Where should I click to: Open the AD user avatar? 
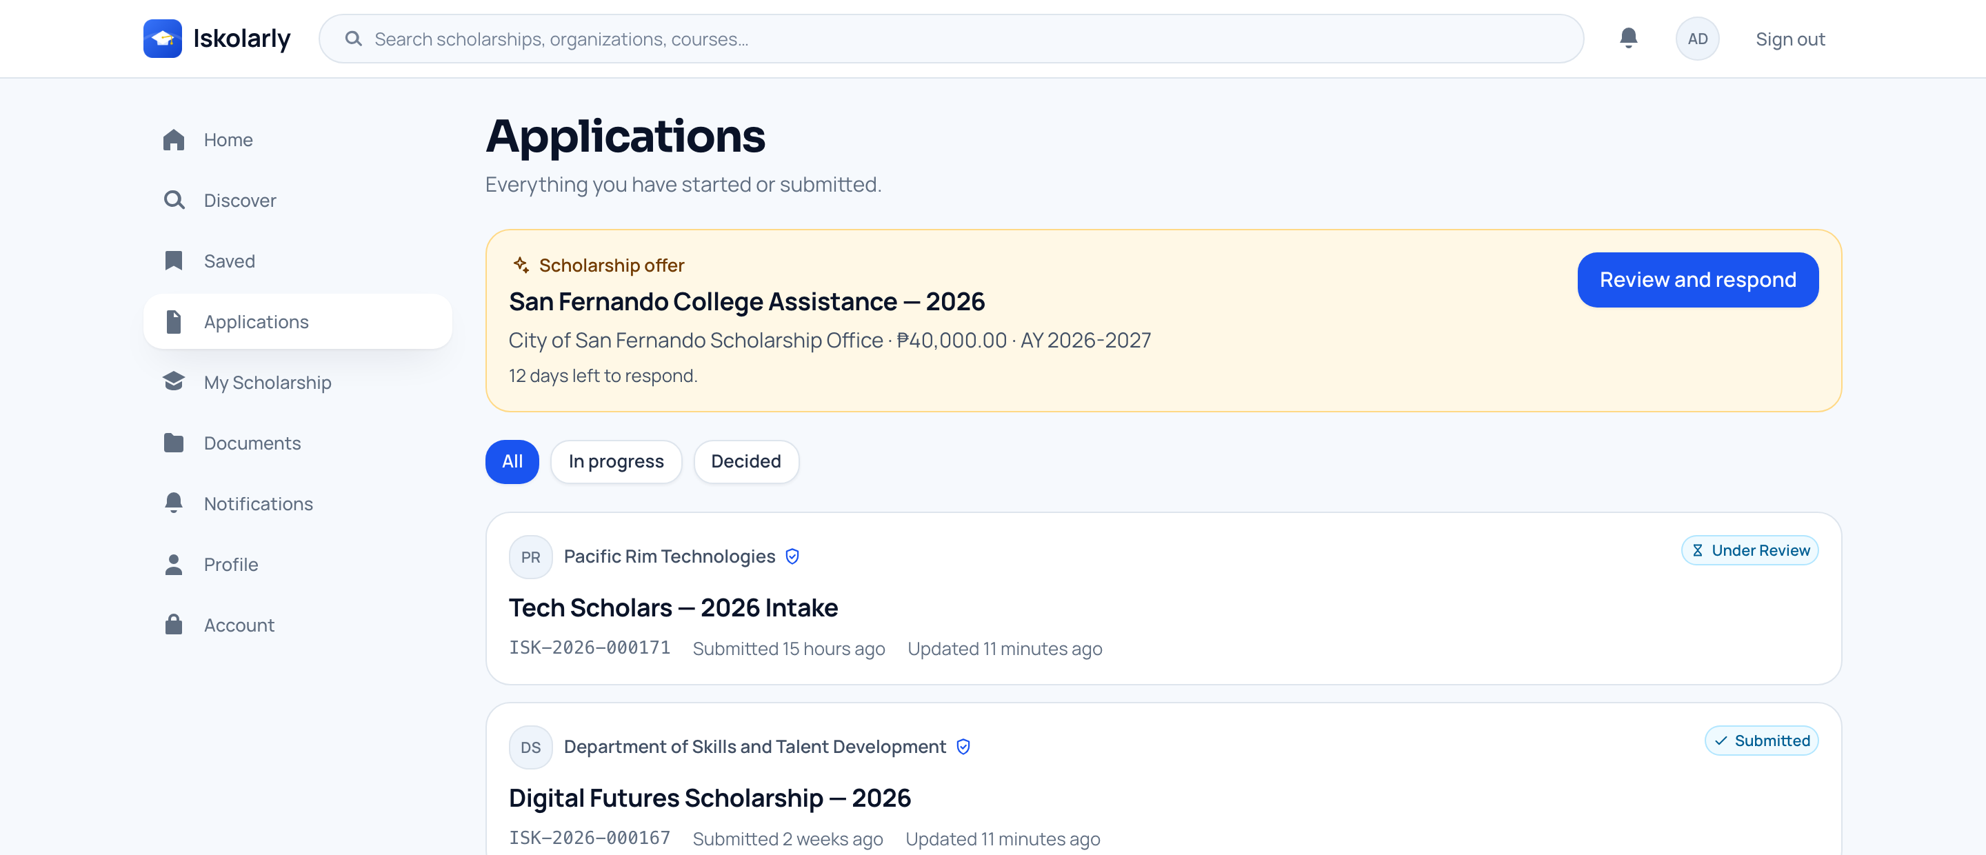(1697, 39)
